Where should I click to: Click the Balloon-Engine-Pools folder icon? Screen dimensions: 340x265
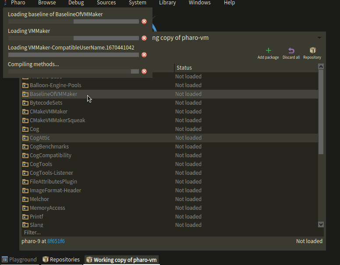tap(25, 85)
